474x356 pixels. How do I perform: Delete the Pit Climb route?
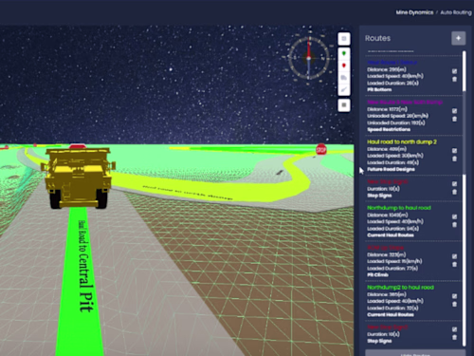tap(454, 264)
